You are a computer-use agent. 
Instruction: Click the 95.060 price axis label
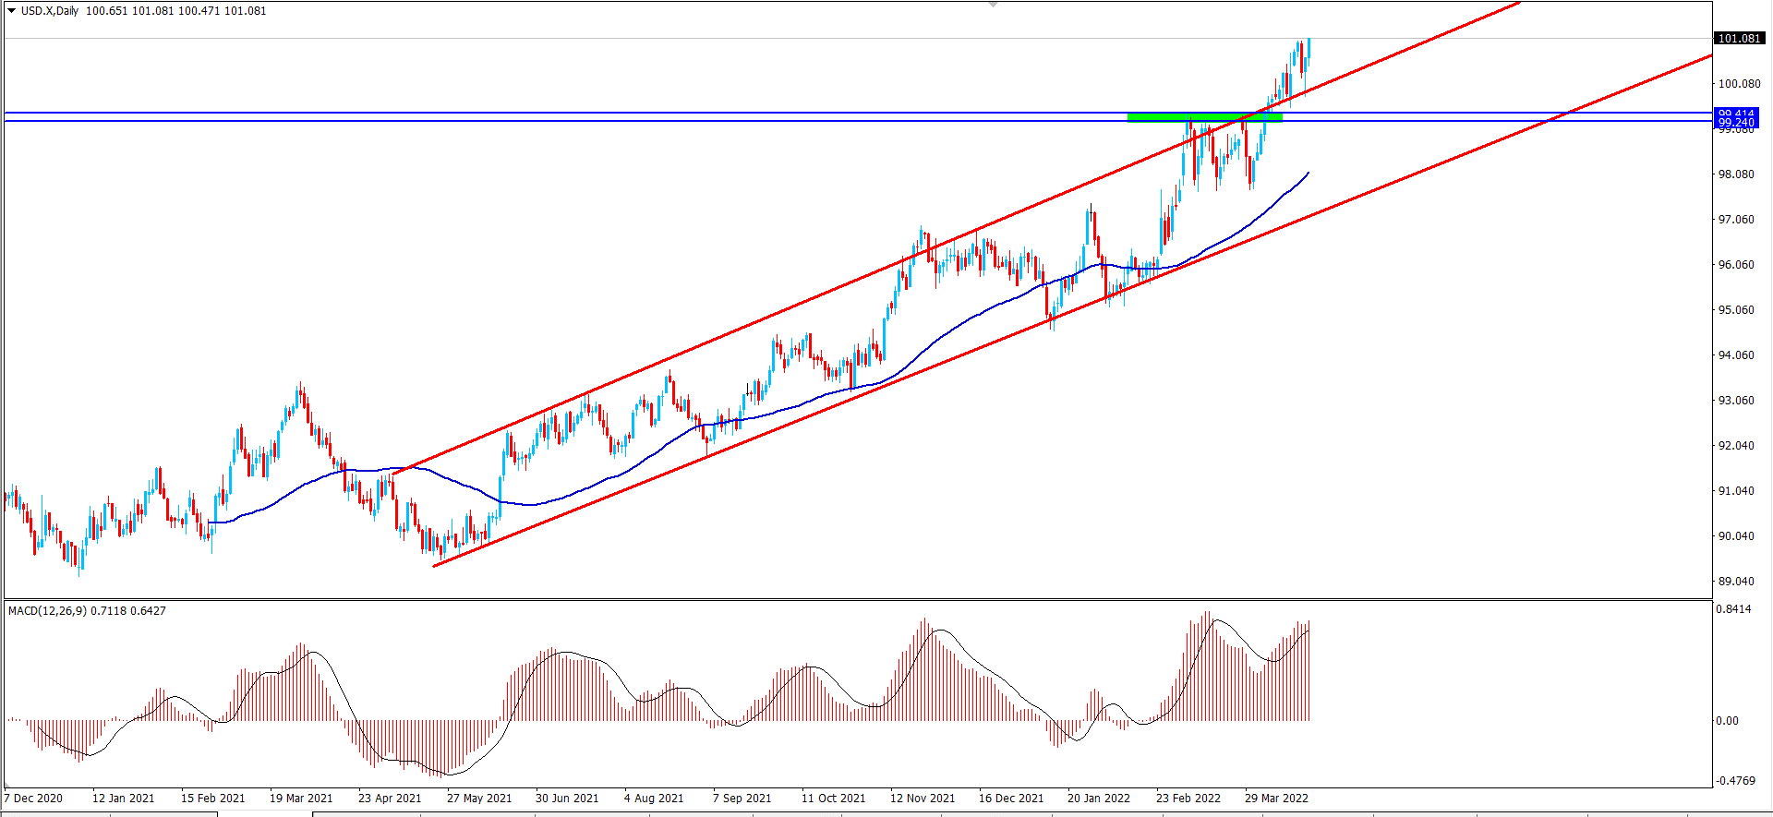(x=1735, y=310)
